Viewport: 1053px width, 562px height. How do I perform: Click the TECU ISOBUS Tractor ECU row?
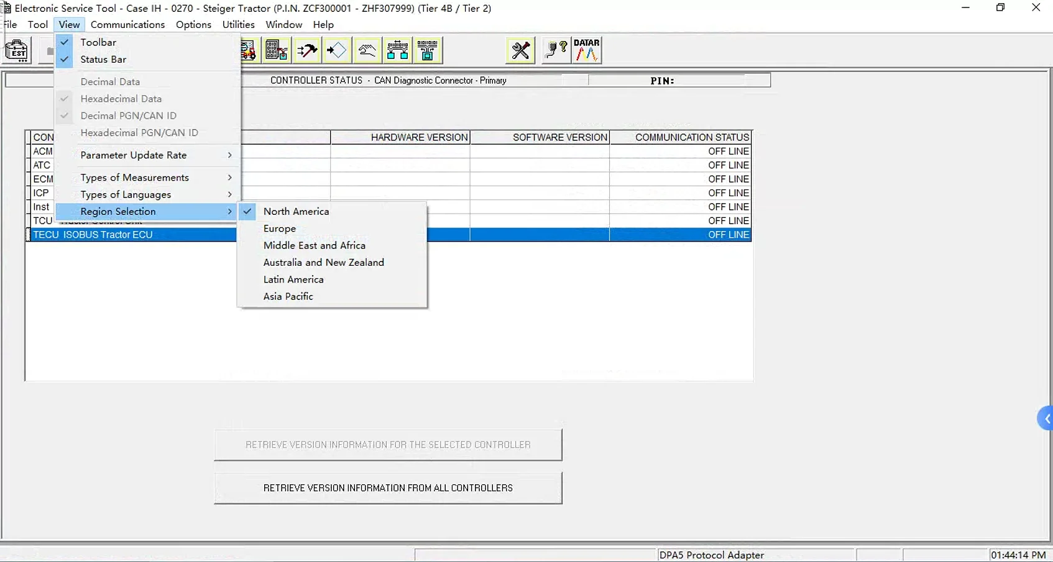pyautogui.click(x=389, y=235)
